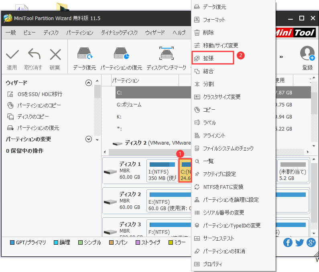Screen dimensions: 319x272
Task: Click the パーティション column header
Action: click(x=145, y=80)
